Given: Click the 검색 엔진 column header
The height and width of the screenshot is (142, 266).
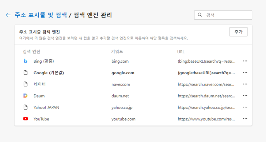Looking at the screenshot, I should pyautogui.click(x=31, y=52).
